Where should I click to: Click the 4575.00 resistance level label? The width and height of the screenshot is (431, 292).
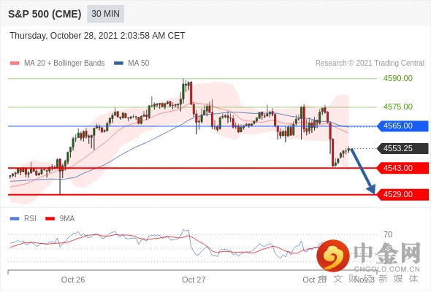(397, 107)
